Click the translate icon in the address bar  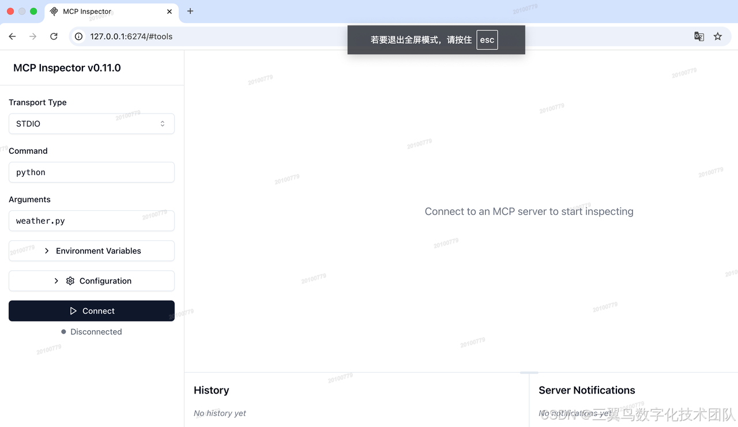(699, 36)
